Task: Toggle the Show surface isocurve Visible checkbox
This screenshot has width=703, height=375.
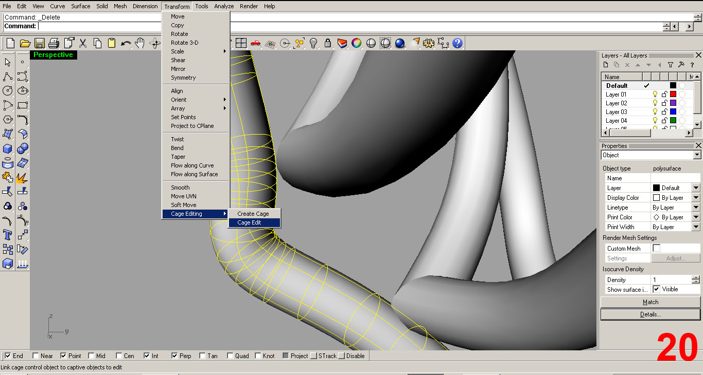Action: click(x=656, y=289)
